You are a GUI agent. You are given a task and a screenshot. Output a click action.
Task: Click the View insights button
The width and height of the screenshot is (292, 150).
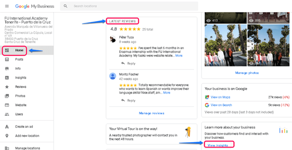[218, 145]
